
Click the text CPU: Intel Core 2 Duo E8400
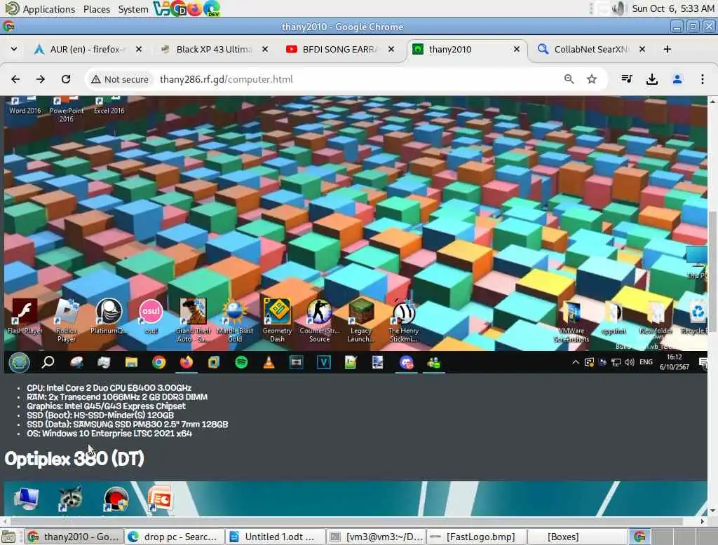pos(109,387)
